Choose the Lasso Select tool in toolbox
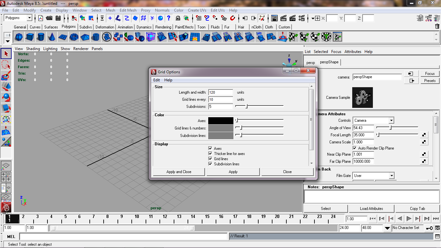 (6, 65)
